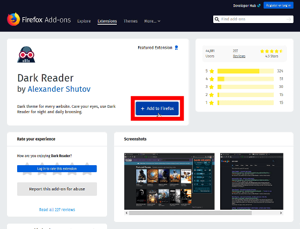Click the Register or Log in button

tap(279, 5)
